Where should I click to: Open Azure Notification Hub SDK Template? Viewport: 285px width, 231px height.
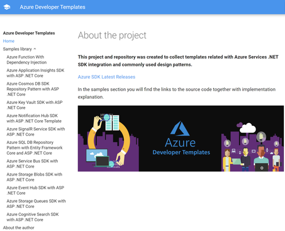(34, 118)
